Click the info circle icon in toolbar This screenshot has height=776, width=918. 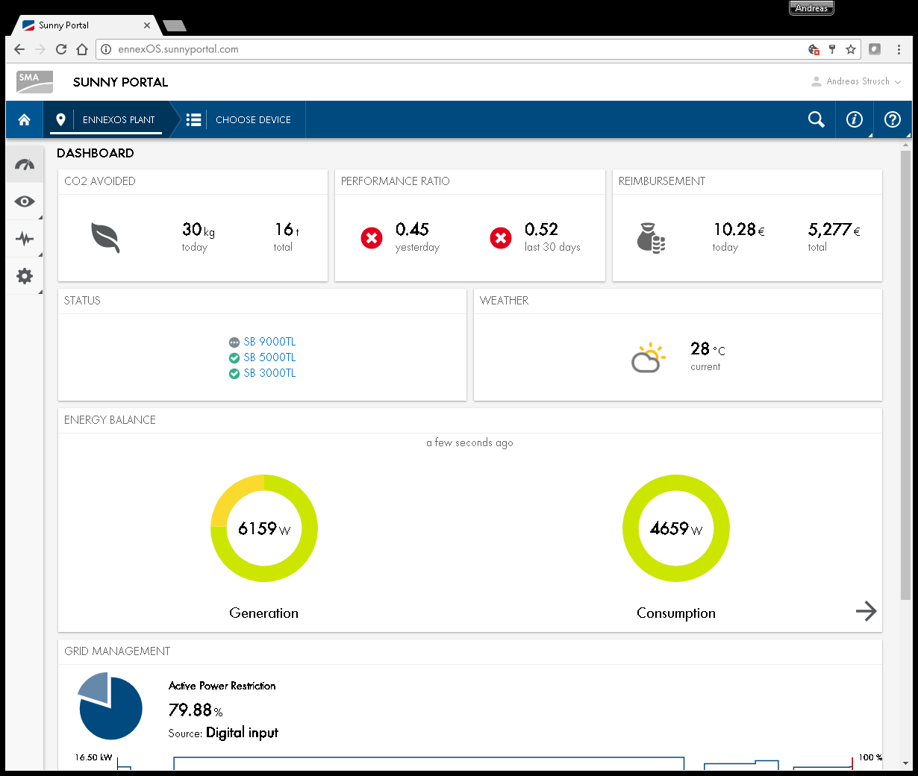tap(854, 119)
